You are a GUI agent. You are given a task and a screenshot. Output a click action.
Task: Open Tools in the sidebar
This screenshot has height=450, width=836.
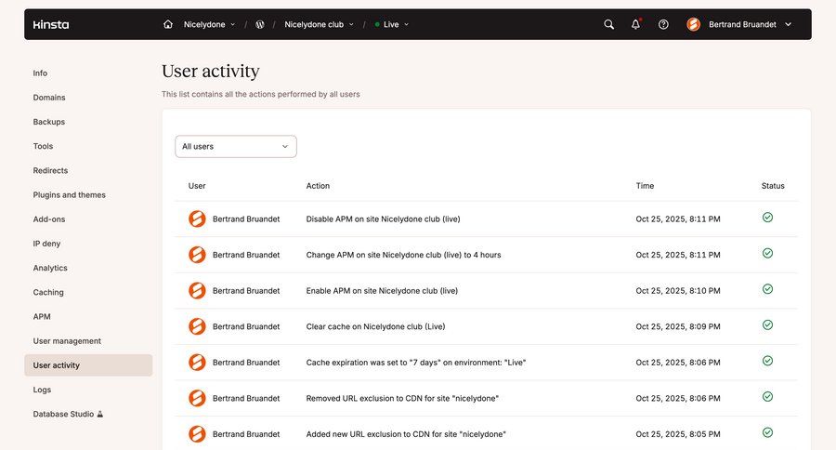tap(43, 146)
